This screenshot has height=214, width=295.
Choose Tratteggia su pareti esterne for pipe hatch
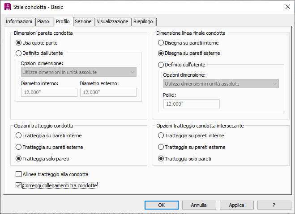[x=18, y=147]
